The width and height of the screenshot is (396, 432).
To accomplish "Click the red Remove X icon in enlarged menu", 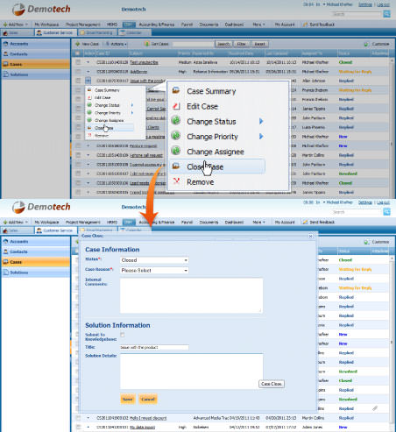I will (x=176, y=181).
